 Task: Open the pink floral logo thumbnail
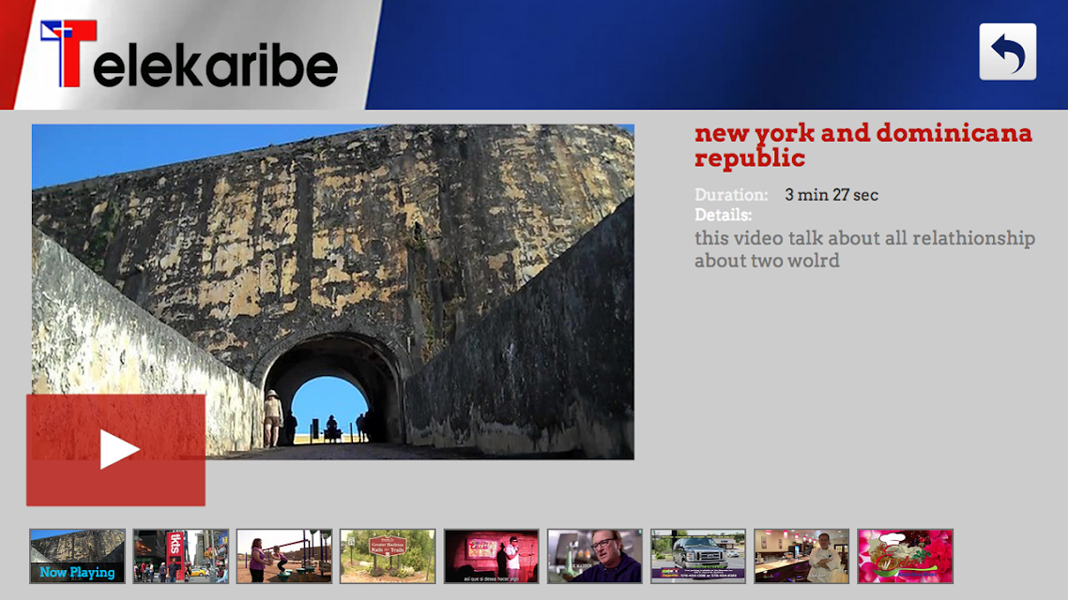tap(906, 556)
